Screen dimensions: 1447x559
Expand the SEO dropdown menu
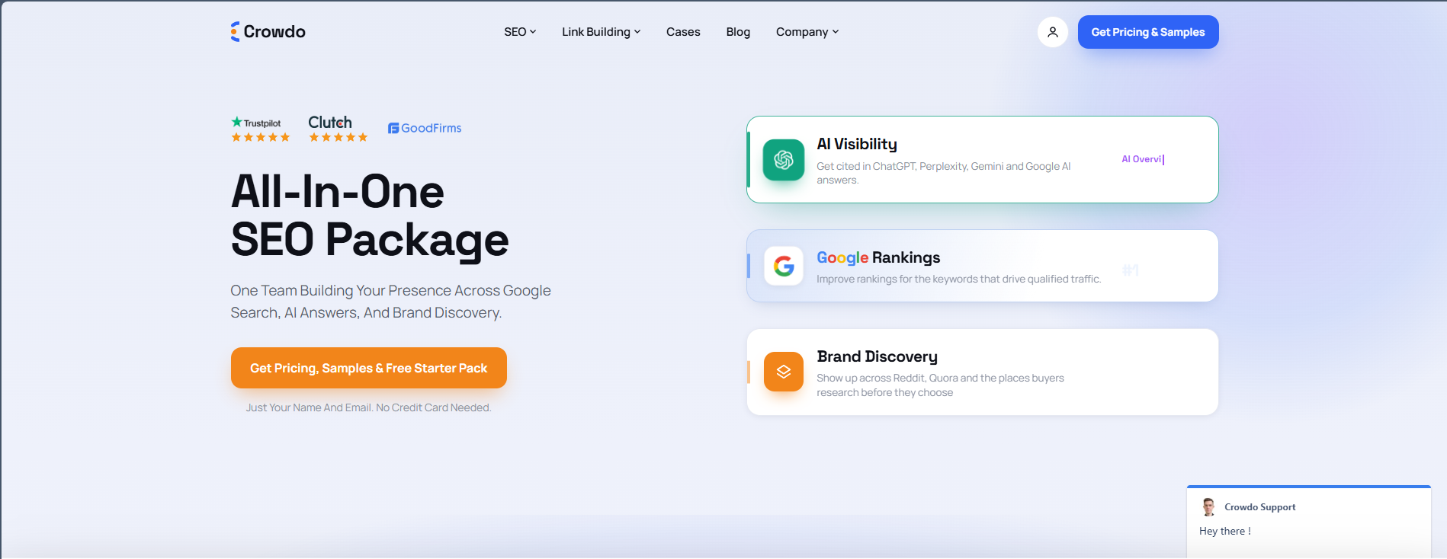tap(520, 32)
